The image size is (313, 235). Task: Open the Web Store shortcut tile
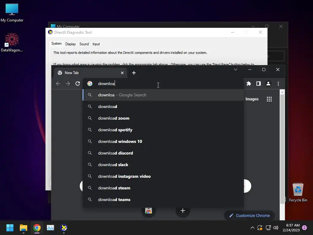(149, 211)
